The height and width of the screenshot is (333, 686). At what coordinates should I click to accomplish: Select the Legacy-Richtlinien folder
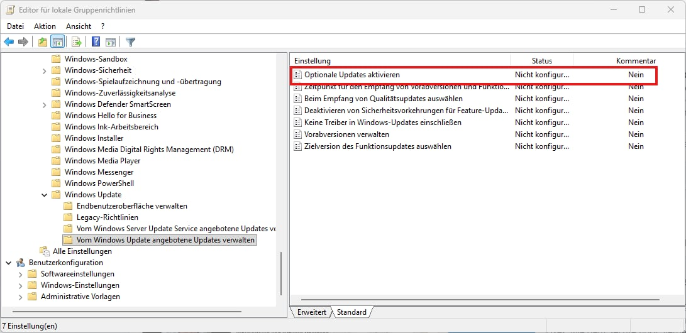(107, 217)
